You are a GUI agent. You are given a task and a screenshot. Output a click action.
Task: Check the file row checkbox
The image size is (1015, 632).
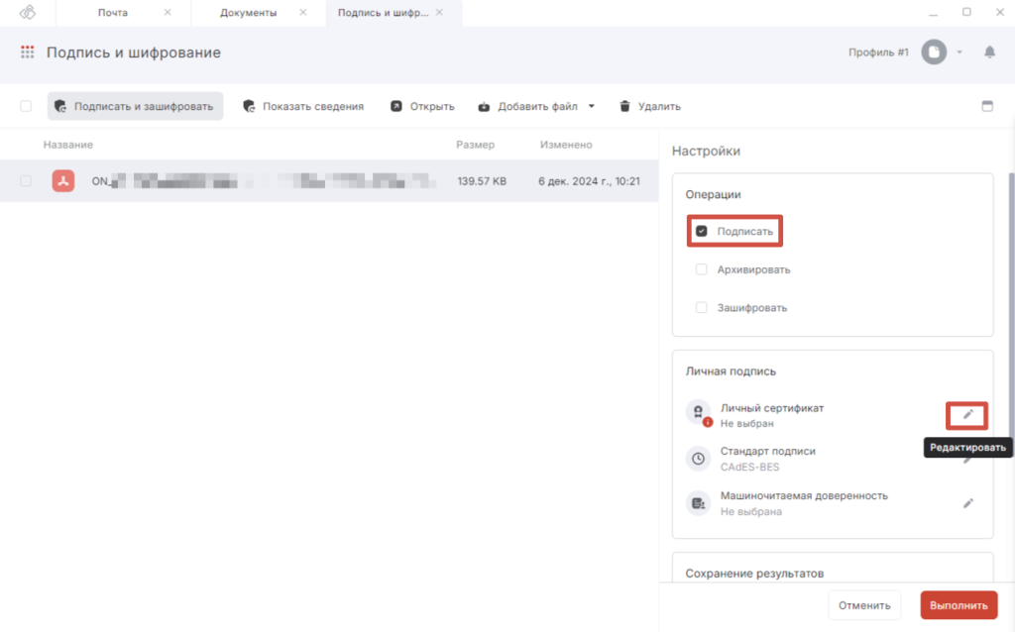(26, 181)
